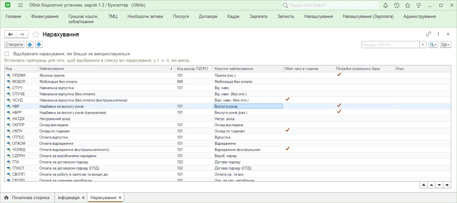Select the Оклад викладача row name
The height and width of the screenshot is (203, 457).
point(53,125)
